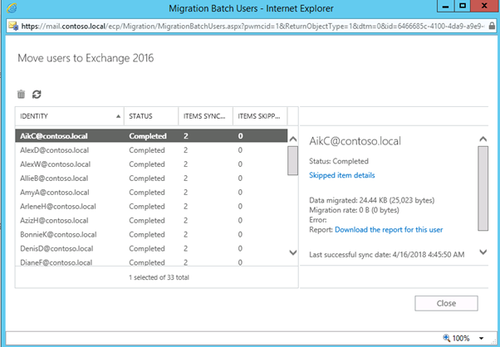Sort by the ITEMS SYNC... column header
This screenshot has width=500, height=347.
coord(206,116)
